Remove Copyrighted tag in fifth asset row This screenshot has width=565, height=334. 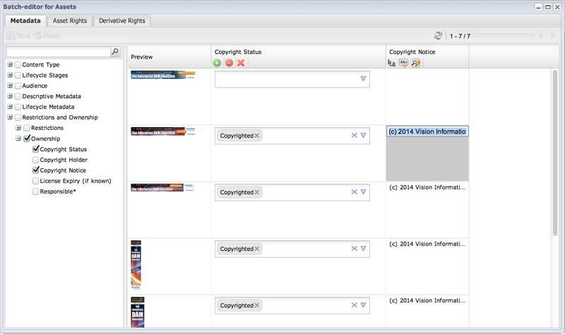coord(257,306)
